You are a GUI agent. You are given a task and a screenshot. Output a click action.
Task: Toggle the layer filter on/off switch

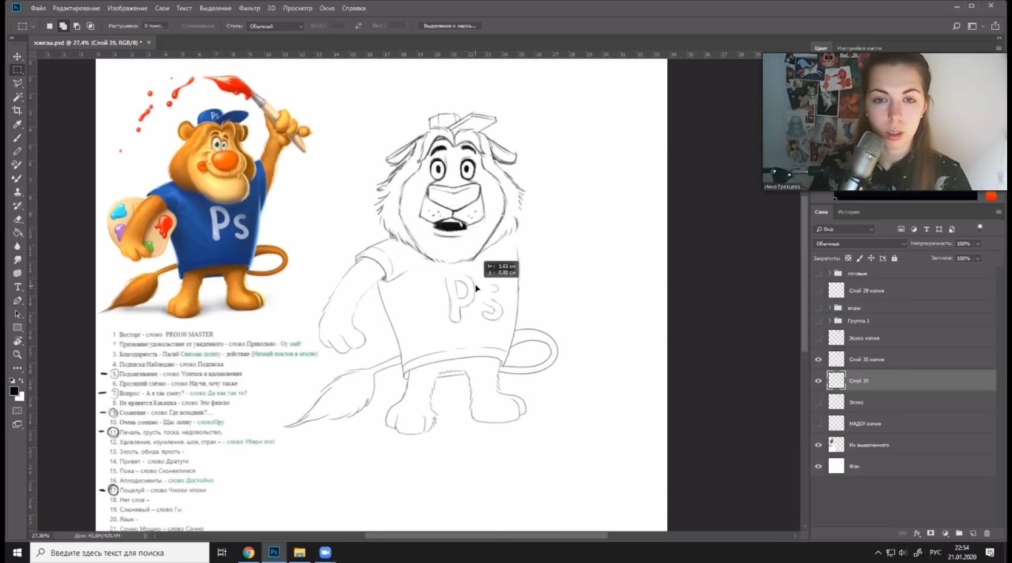980,228
